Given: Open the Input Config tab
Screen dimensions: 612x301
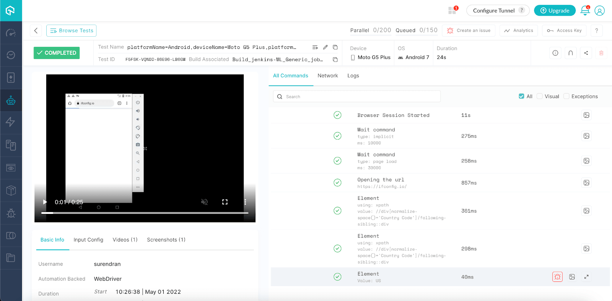Looking at the screenshot, I should pyautogui.click(x=88, y=240).
